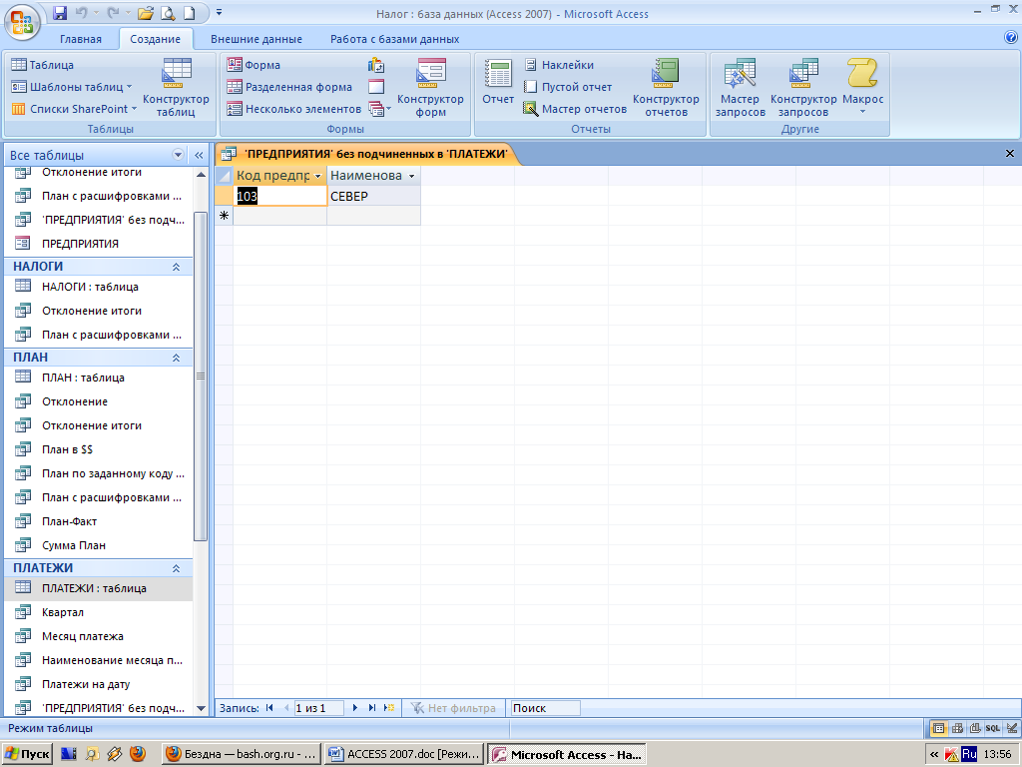This screenshot has width=1022, height=767.
Task: Create a new blank record
Action: pos(389,708)
